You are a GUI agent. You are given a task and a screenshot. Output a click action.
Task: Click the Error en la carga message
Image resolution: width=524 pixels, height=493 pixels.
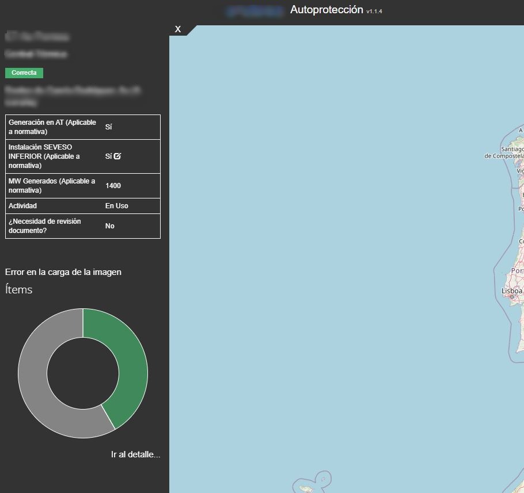(63, 272)
